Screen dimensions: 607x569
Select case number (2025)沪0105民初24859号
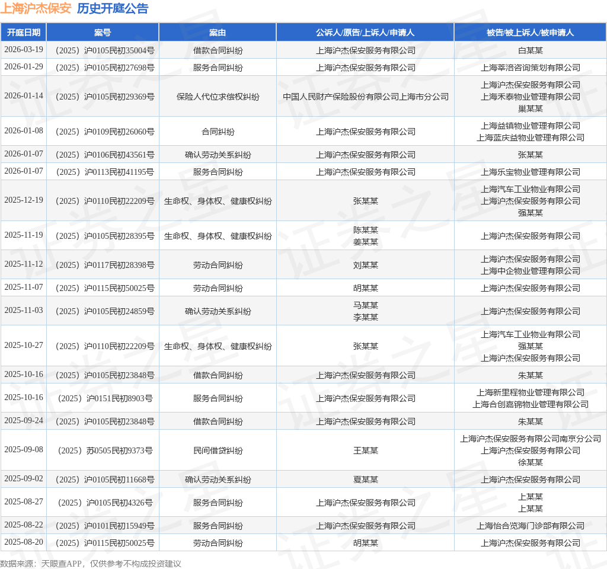coord(105,311)
